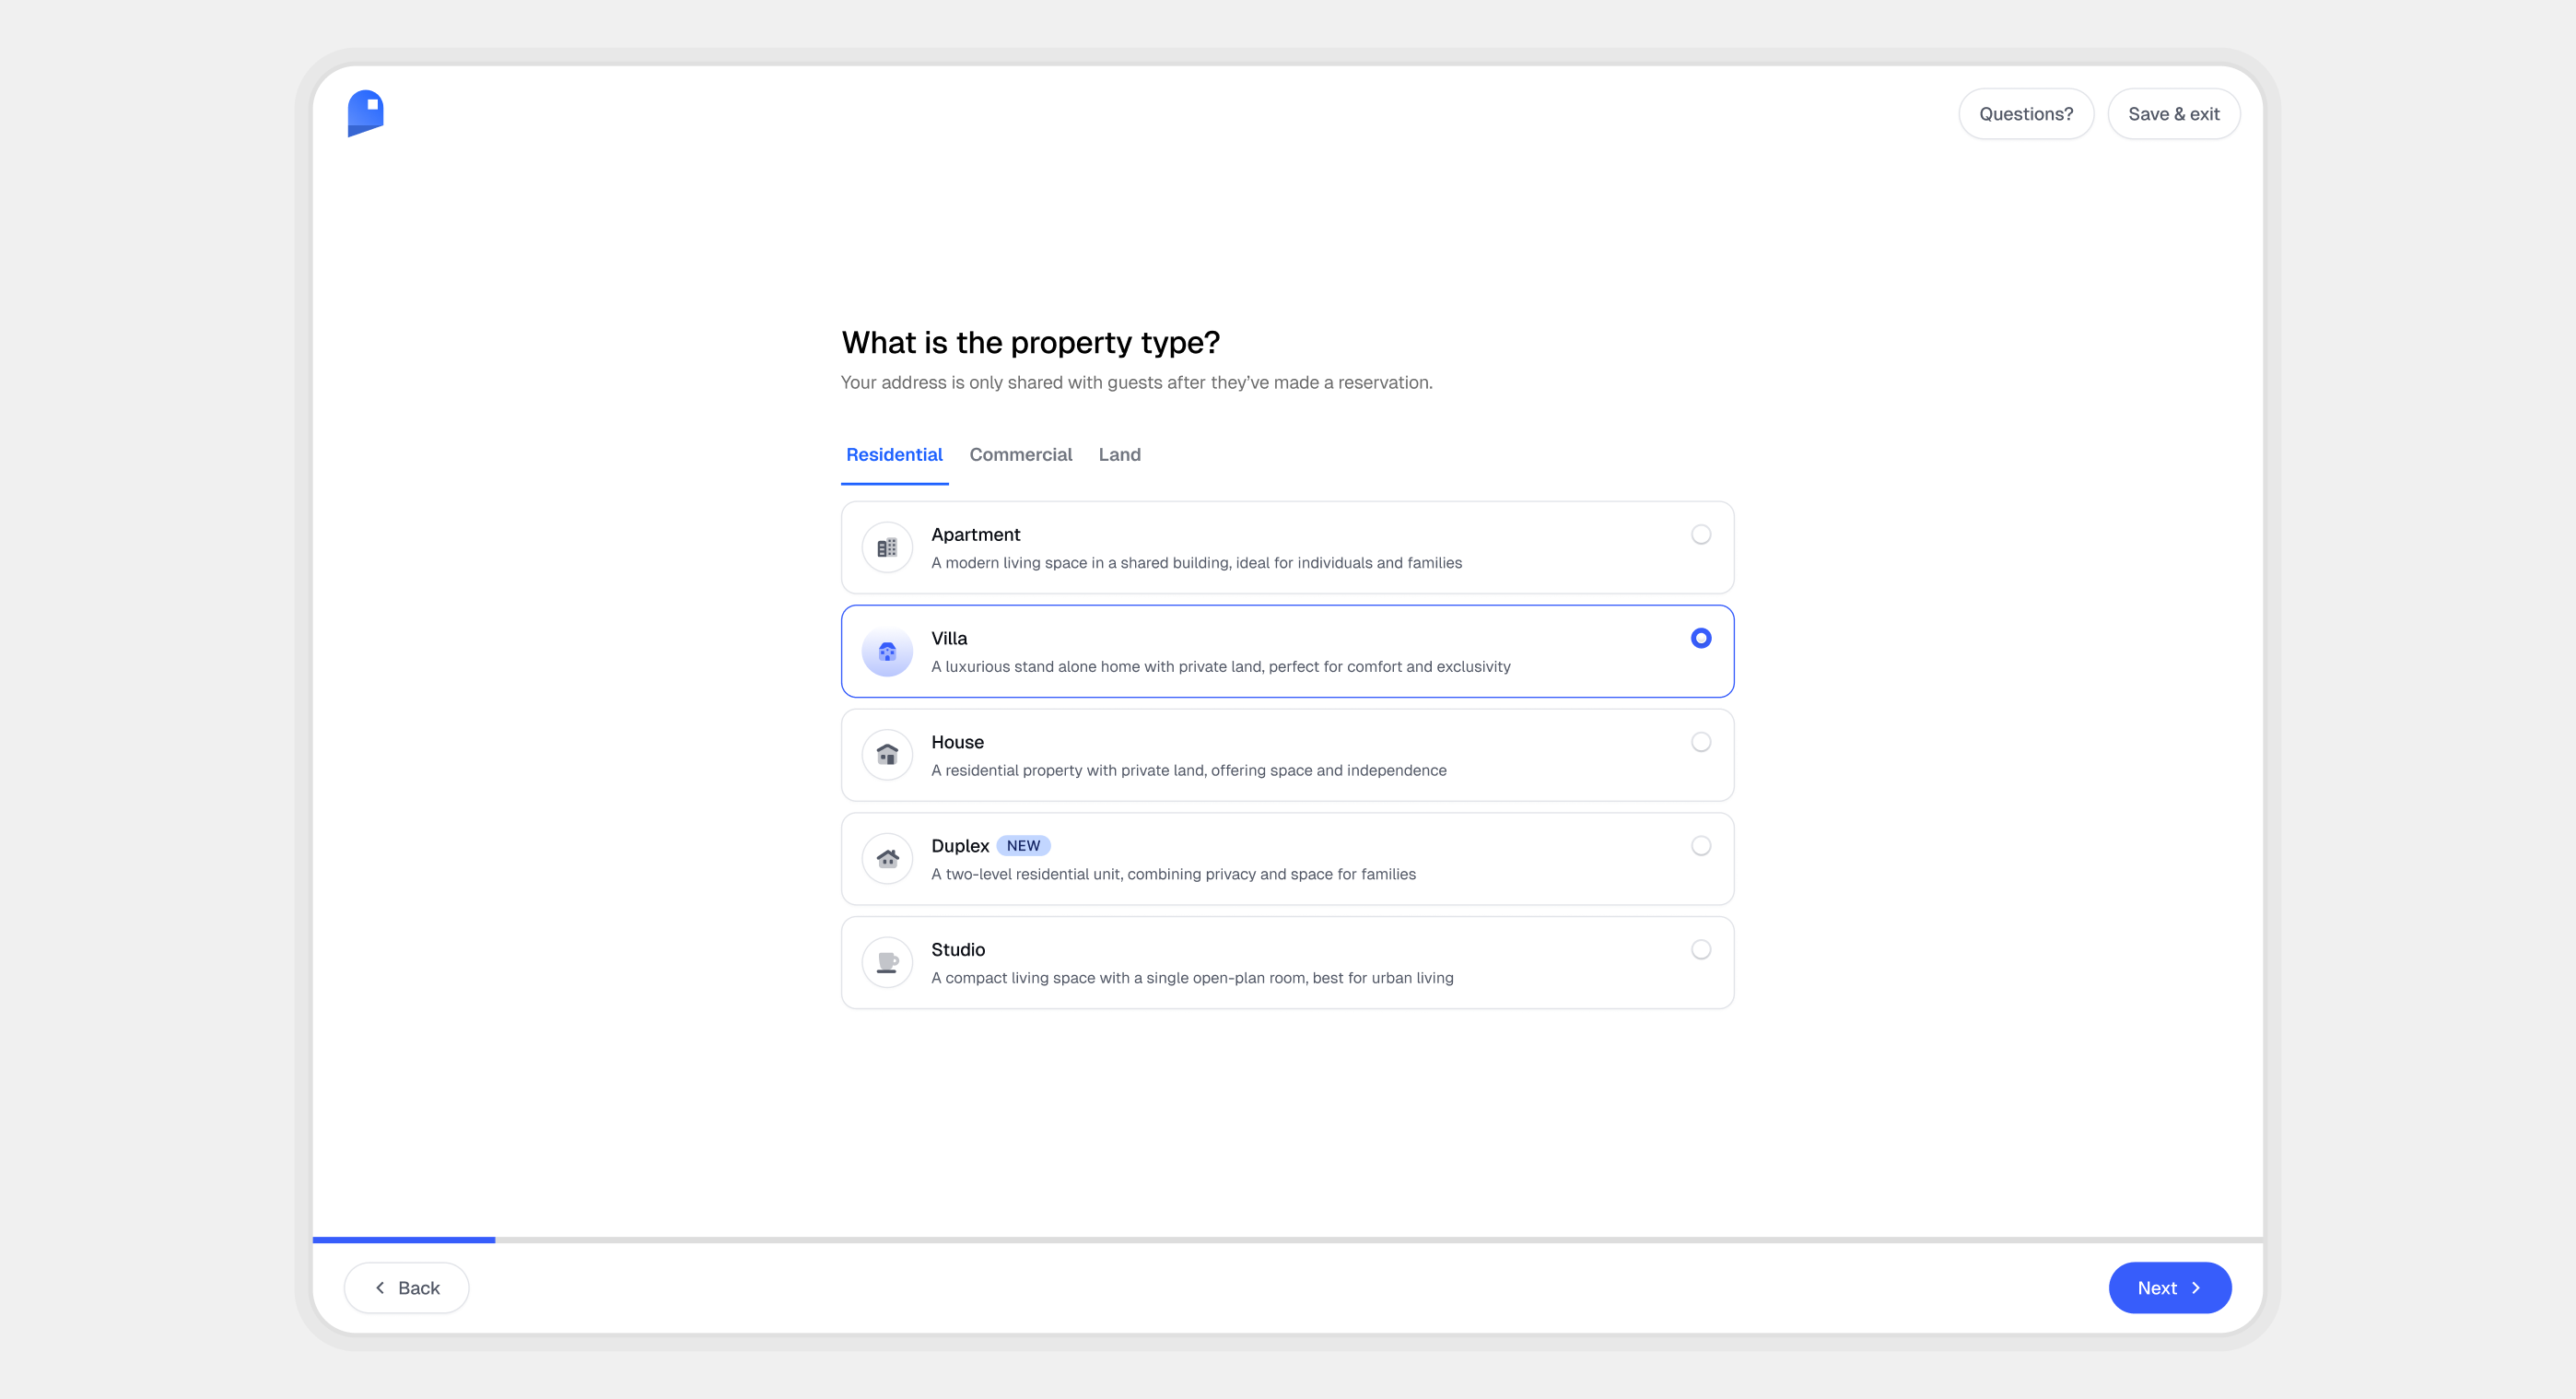Click "Your address is only shared" subtitle
Viewport: 2576px width, 1399px height.
tap(1136, 383)
